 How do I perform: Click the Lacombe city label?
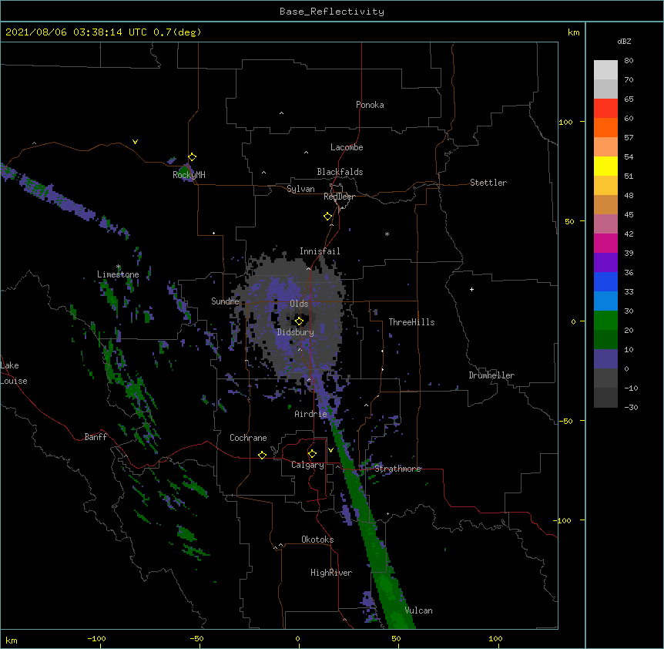coord(347,147)
